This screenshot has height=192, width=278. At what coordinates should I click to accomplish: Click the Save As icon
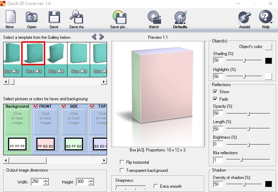point(76,18)
